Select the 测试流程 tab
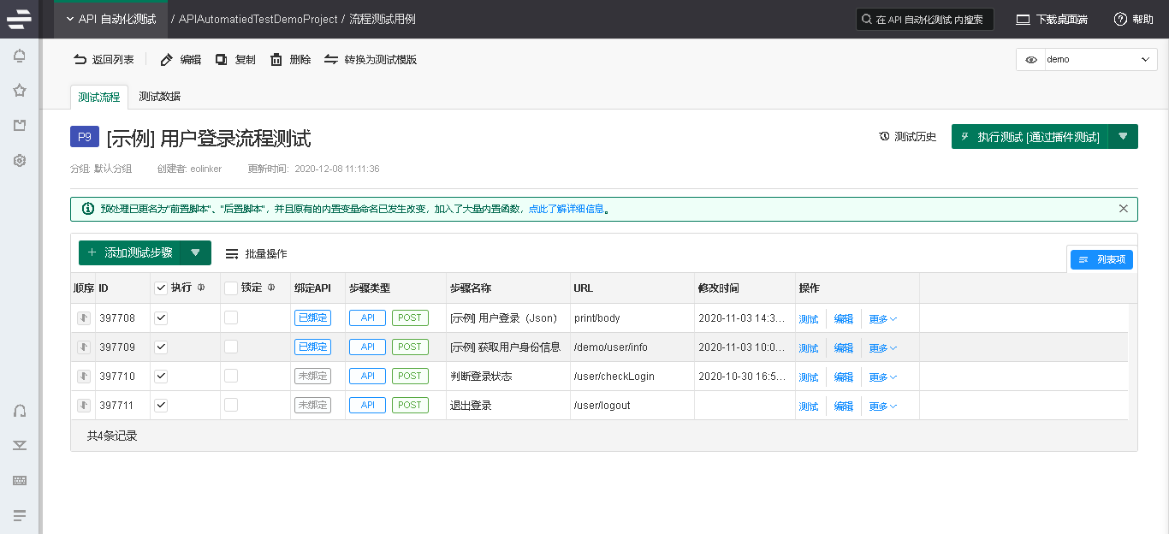Screen dimensions: 1169x534 pos(99,97)
